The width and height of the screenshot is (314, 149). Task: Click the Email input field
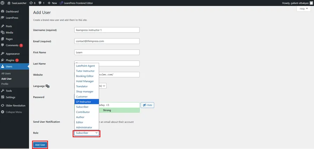(107, 41)
